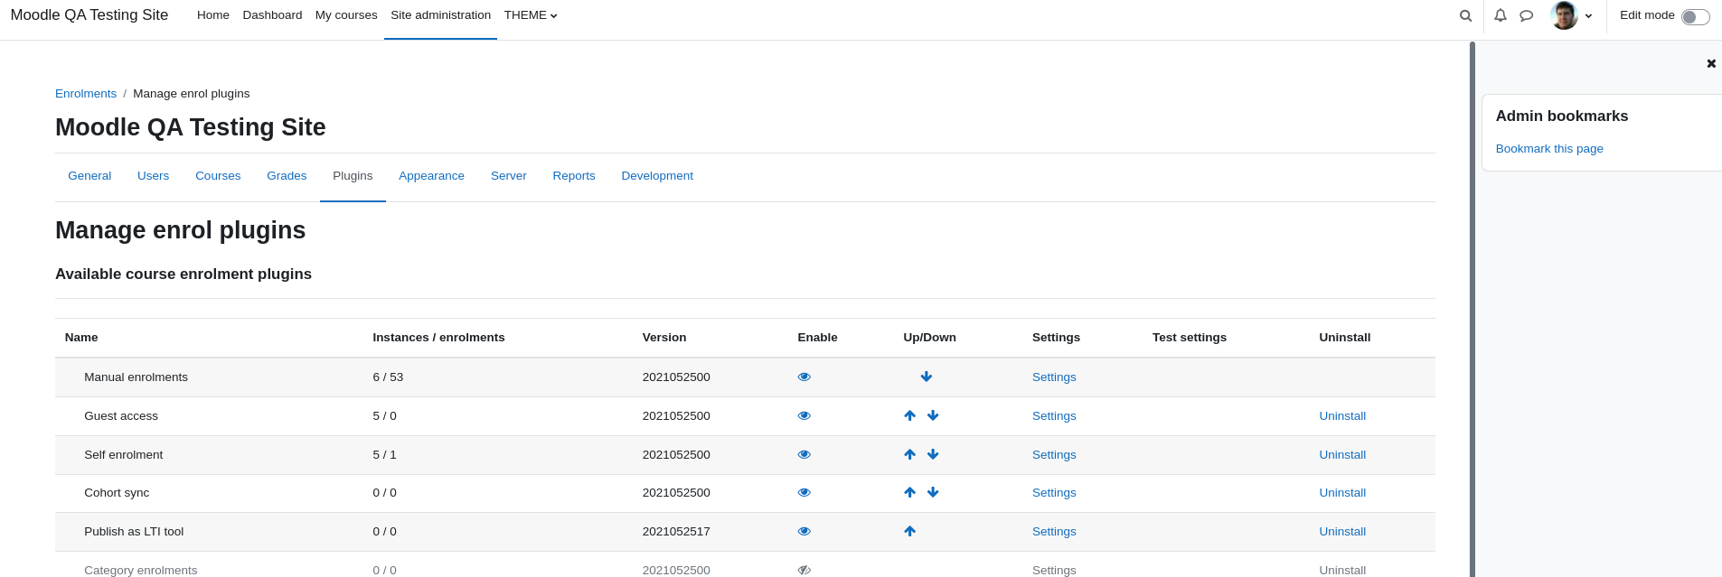Uninstall Publish as LTI tool plugin
Screen dimensions: 1722x577
click(x=1342, y=532)
